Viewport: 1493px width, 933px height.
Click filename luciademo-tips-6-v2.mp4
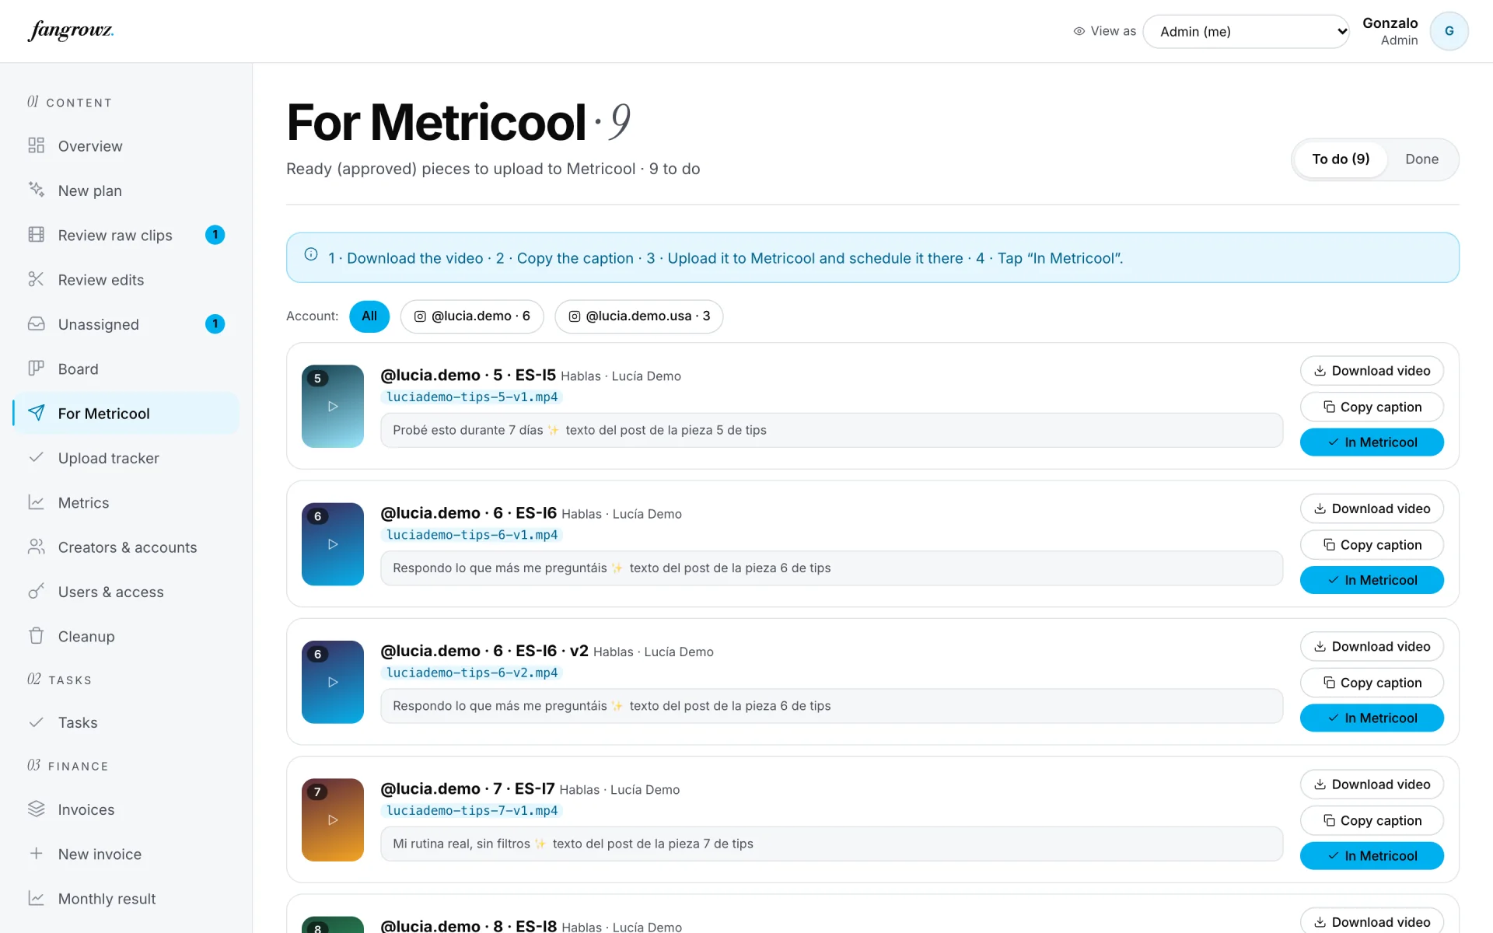tap(472, 673)
